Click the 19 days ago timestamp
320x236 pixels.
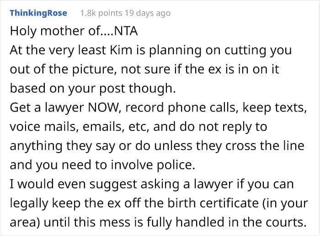148,13
